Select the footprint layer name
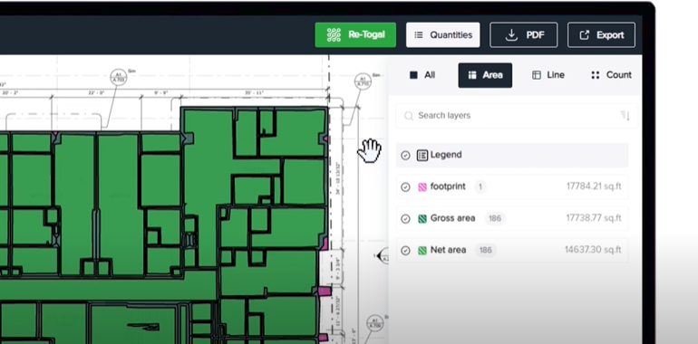 (x=448, y=186)
